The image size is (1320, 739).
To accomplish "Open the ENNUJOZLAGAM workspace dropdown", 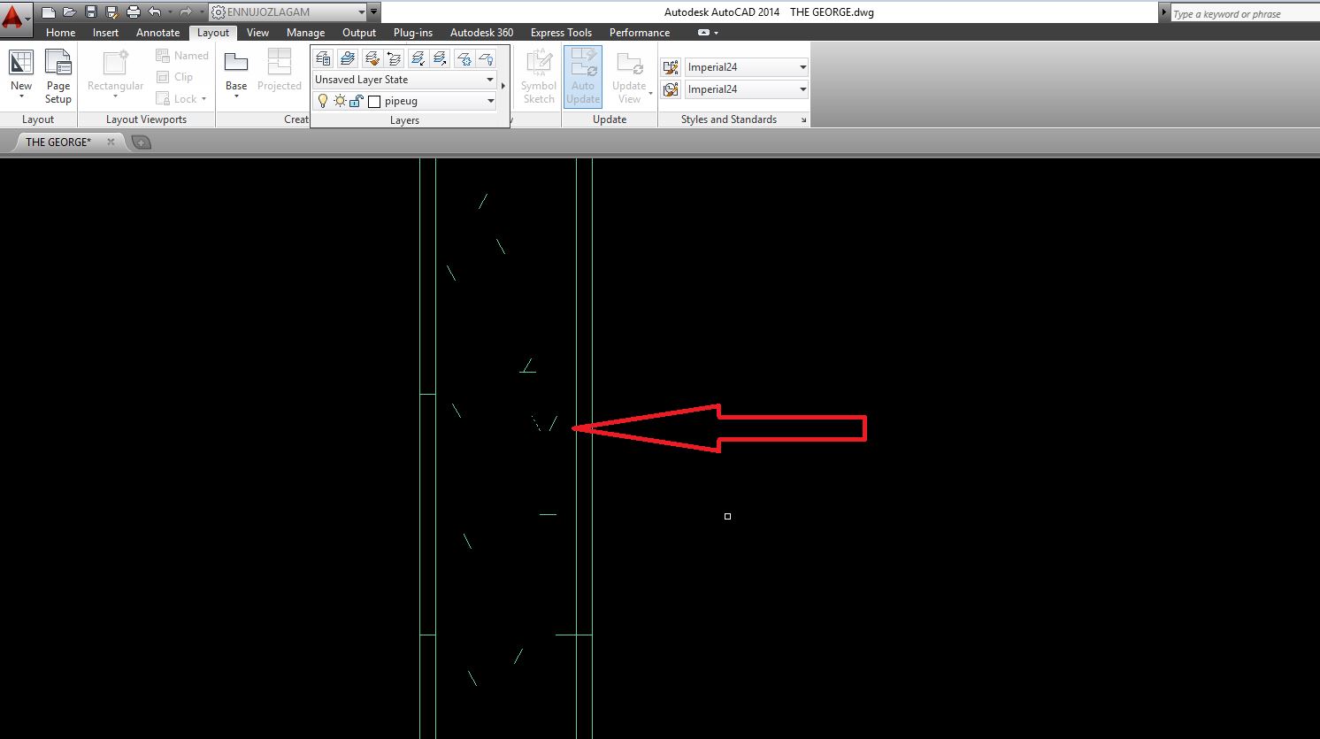I will click(288, 12).
